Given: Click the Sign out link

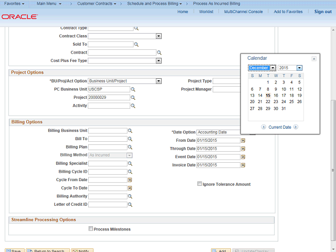Looking at the screenshot, I should (x=322, y=12).
